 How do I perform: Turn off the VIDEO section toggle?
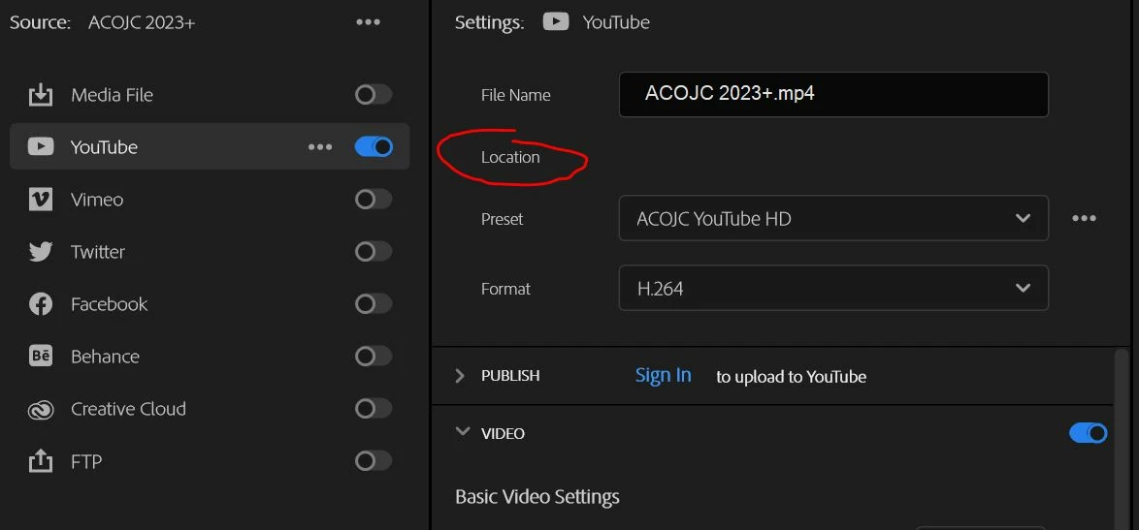click(x=1089, y=433)
